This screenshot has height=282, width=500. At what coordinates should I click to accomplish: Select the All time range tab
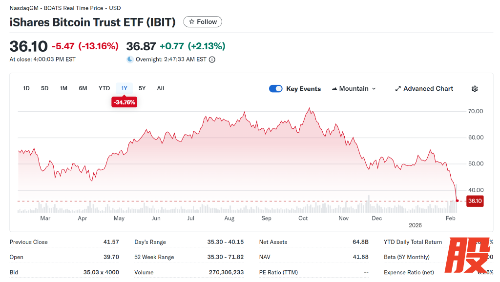click(x=161, y=88)
